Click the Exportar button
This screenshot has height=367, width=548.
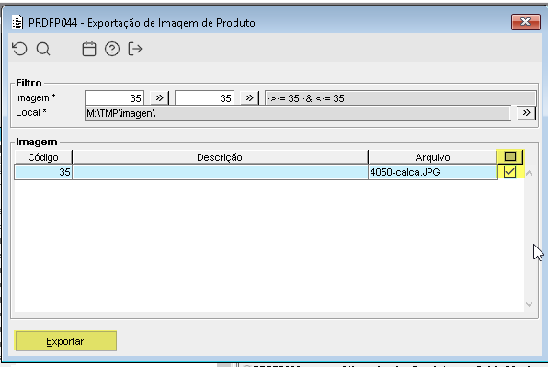[x=65, y=341]
